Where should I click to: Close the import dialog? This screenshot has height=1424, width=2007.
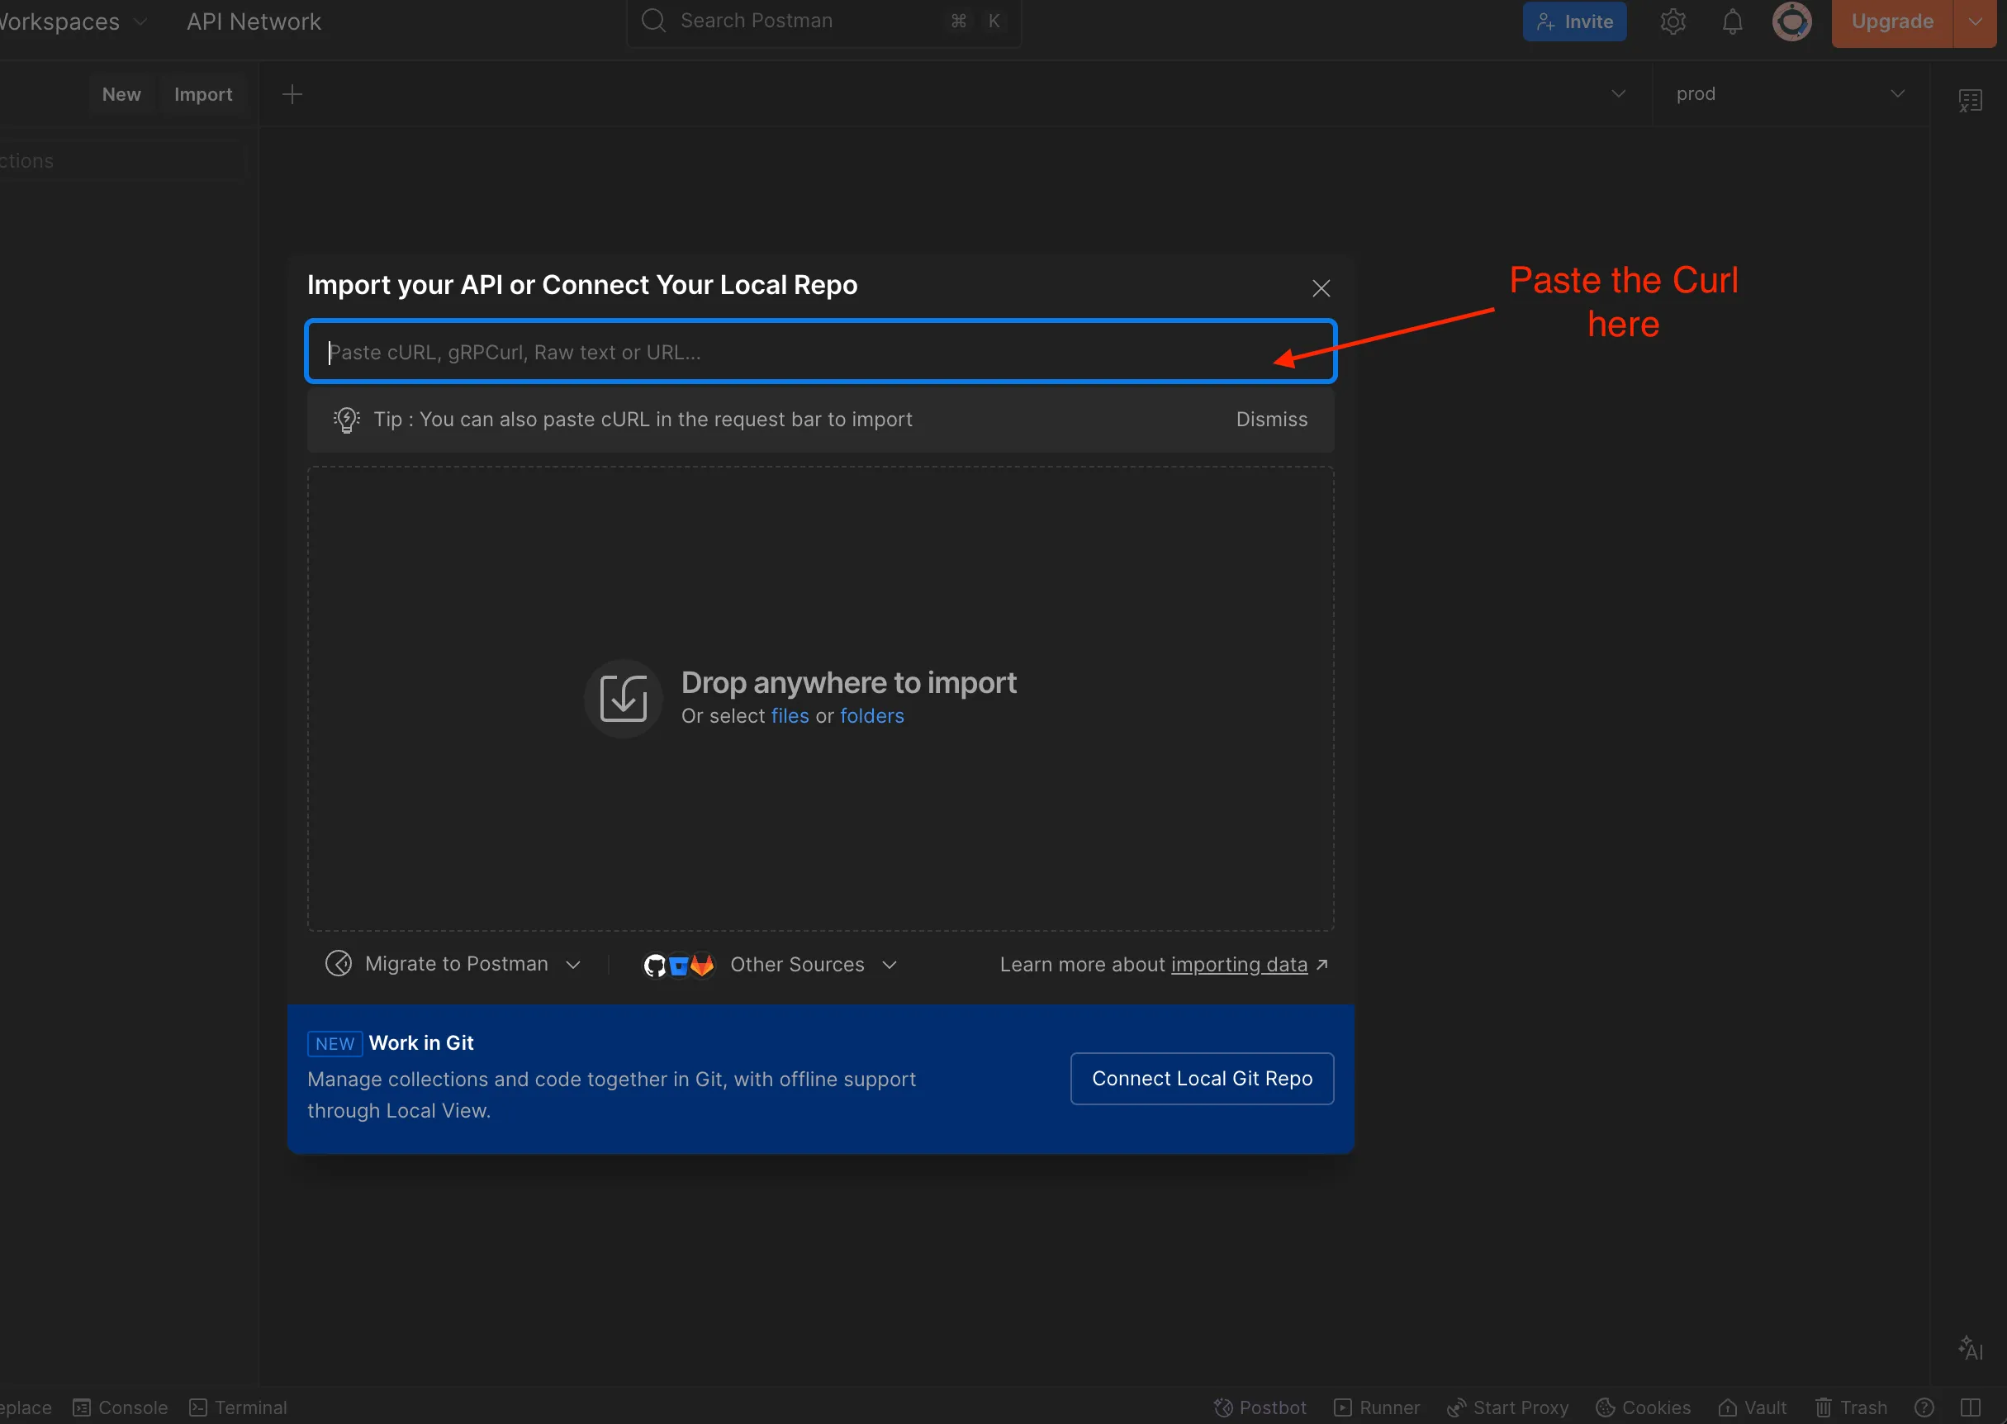[1321, 287]
